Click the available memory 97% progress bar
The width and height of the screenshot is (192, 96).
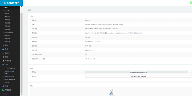click(138, 72)
